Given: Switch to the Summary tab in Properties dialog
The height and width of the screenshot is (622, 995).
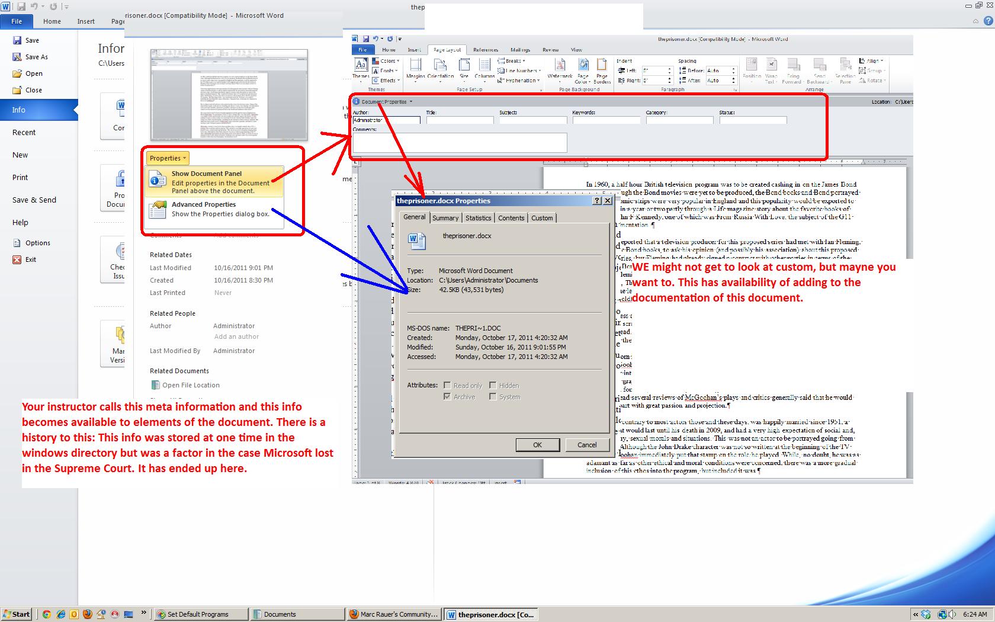Looking at the screenshot, I should pyautogui.click(x=445, y=218).
